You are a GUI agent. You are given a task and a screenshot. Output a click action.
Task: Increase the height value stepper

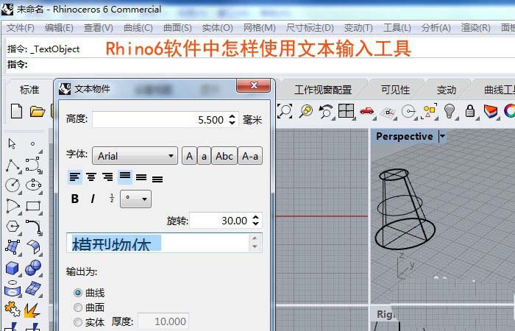232,116
